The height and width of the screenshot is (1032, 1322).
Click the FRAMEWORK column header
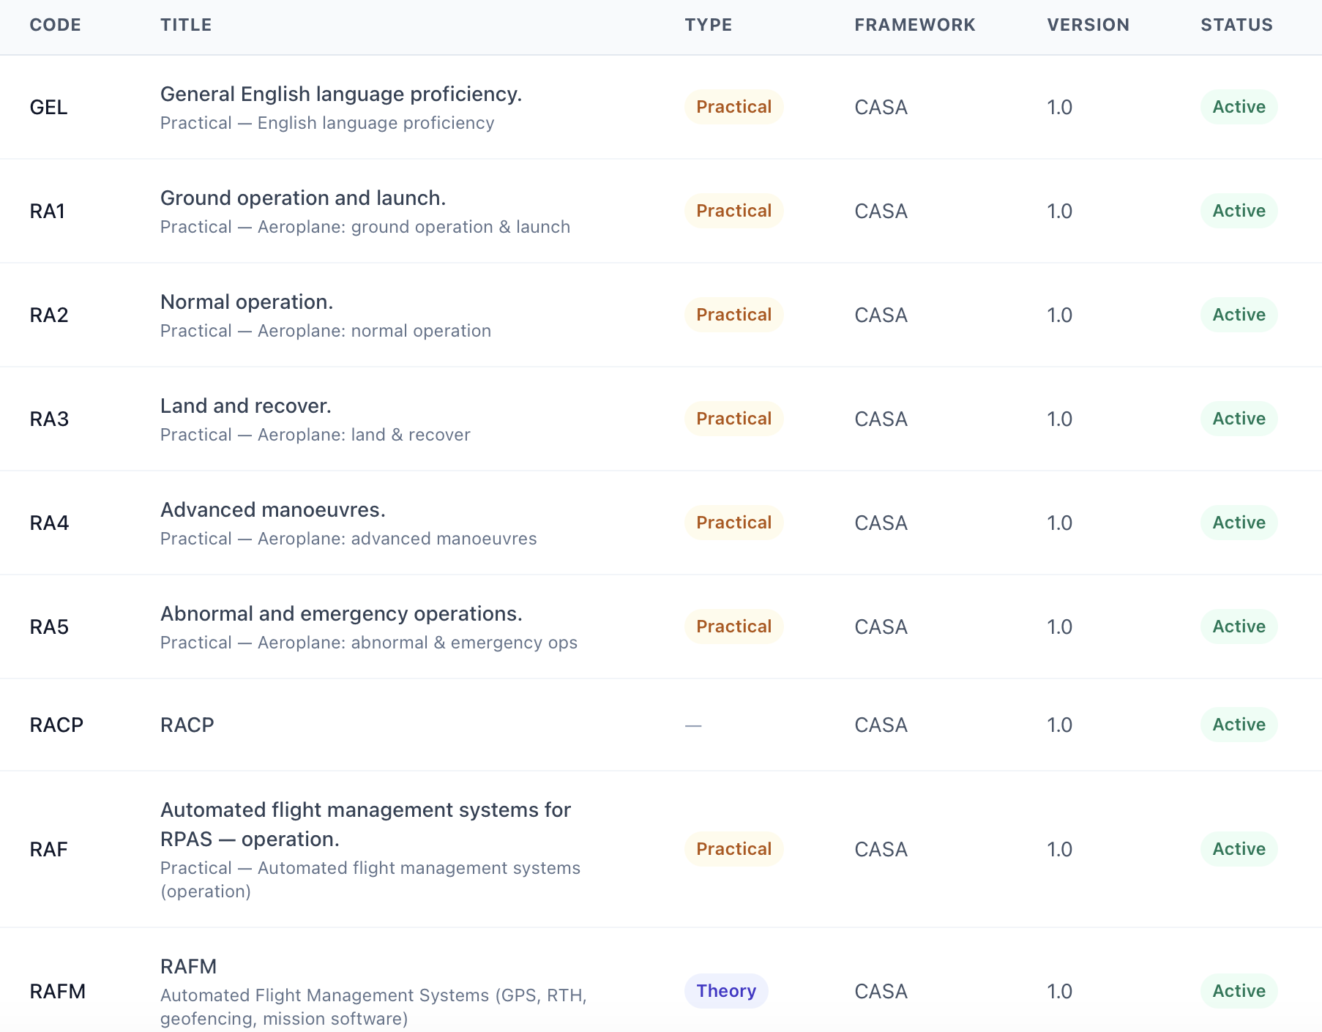point(914,24)
